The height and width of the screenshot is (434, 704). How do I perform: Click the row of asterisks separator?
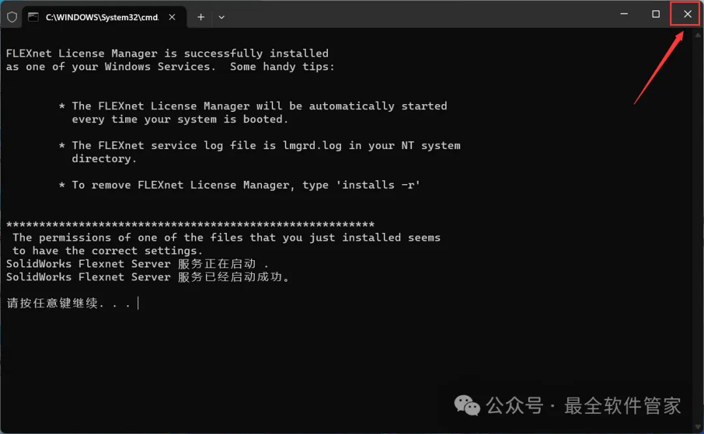coord(190,224)
